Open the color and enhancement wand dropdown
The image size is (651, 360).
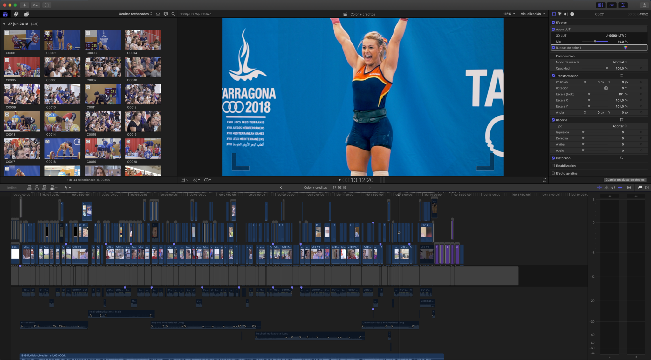196,180
